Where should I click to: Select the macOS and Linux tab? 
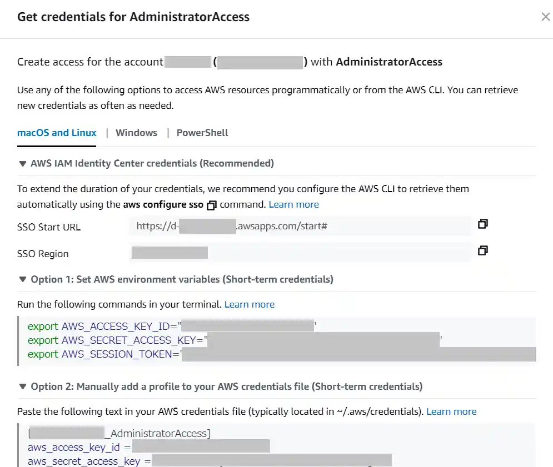(x=57, y=133)
